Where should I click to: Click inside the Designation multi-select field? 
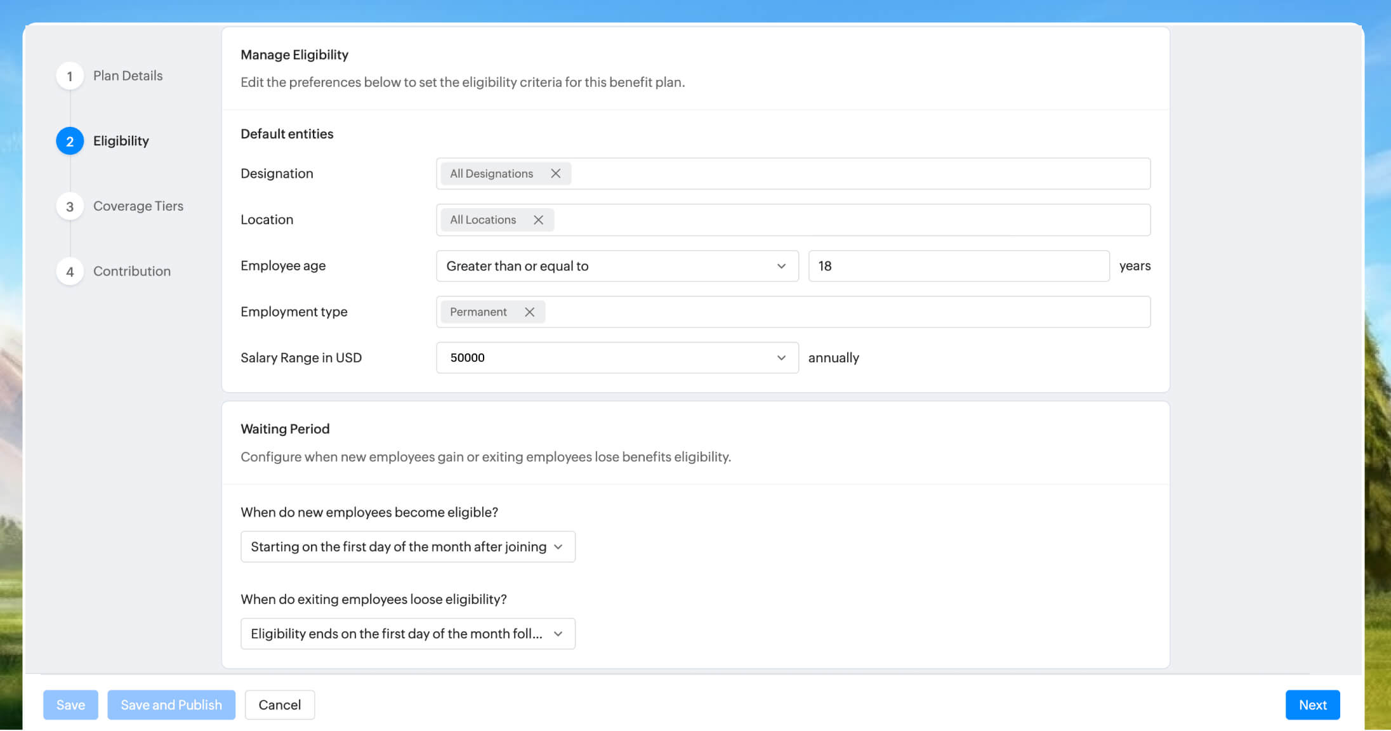pyautogui.click(x=793, y=173)
